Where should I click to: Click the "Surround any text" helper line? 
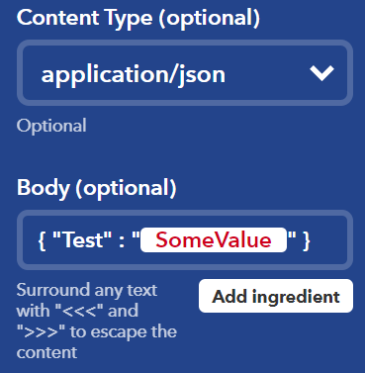coord(87,290)
